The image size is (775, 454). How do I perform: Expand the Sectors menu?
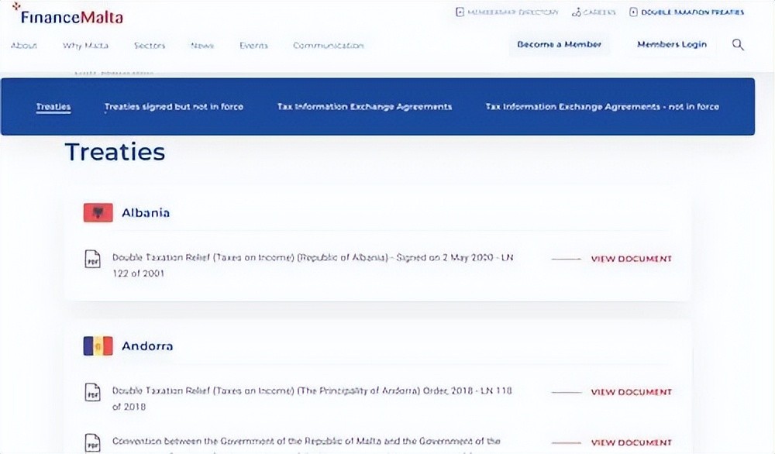[x=150, y=46]
